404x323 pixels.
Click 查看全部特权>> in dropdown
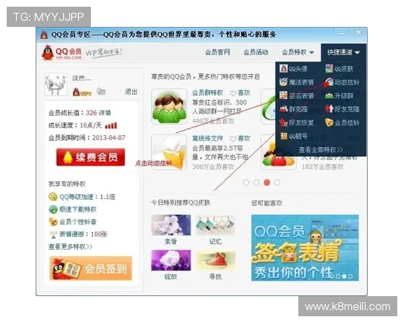point(321,149)
